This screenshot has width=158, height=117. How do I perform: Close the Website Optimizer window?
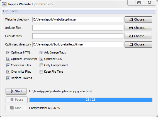click(x=149, y=3)
